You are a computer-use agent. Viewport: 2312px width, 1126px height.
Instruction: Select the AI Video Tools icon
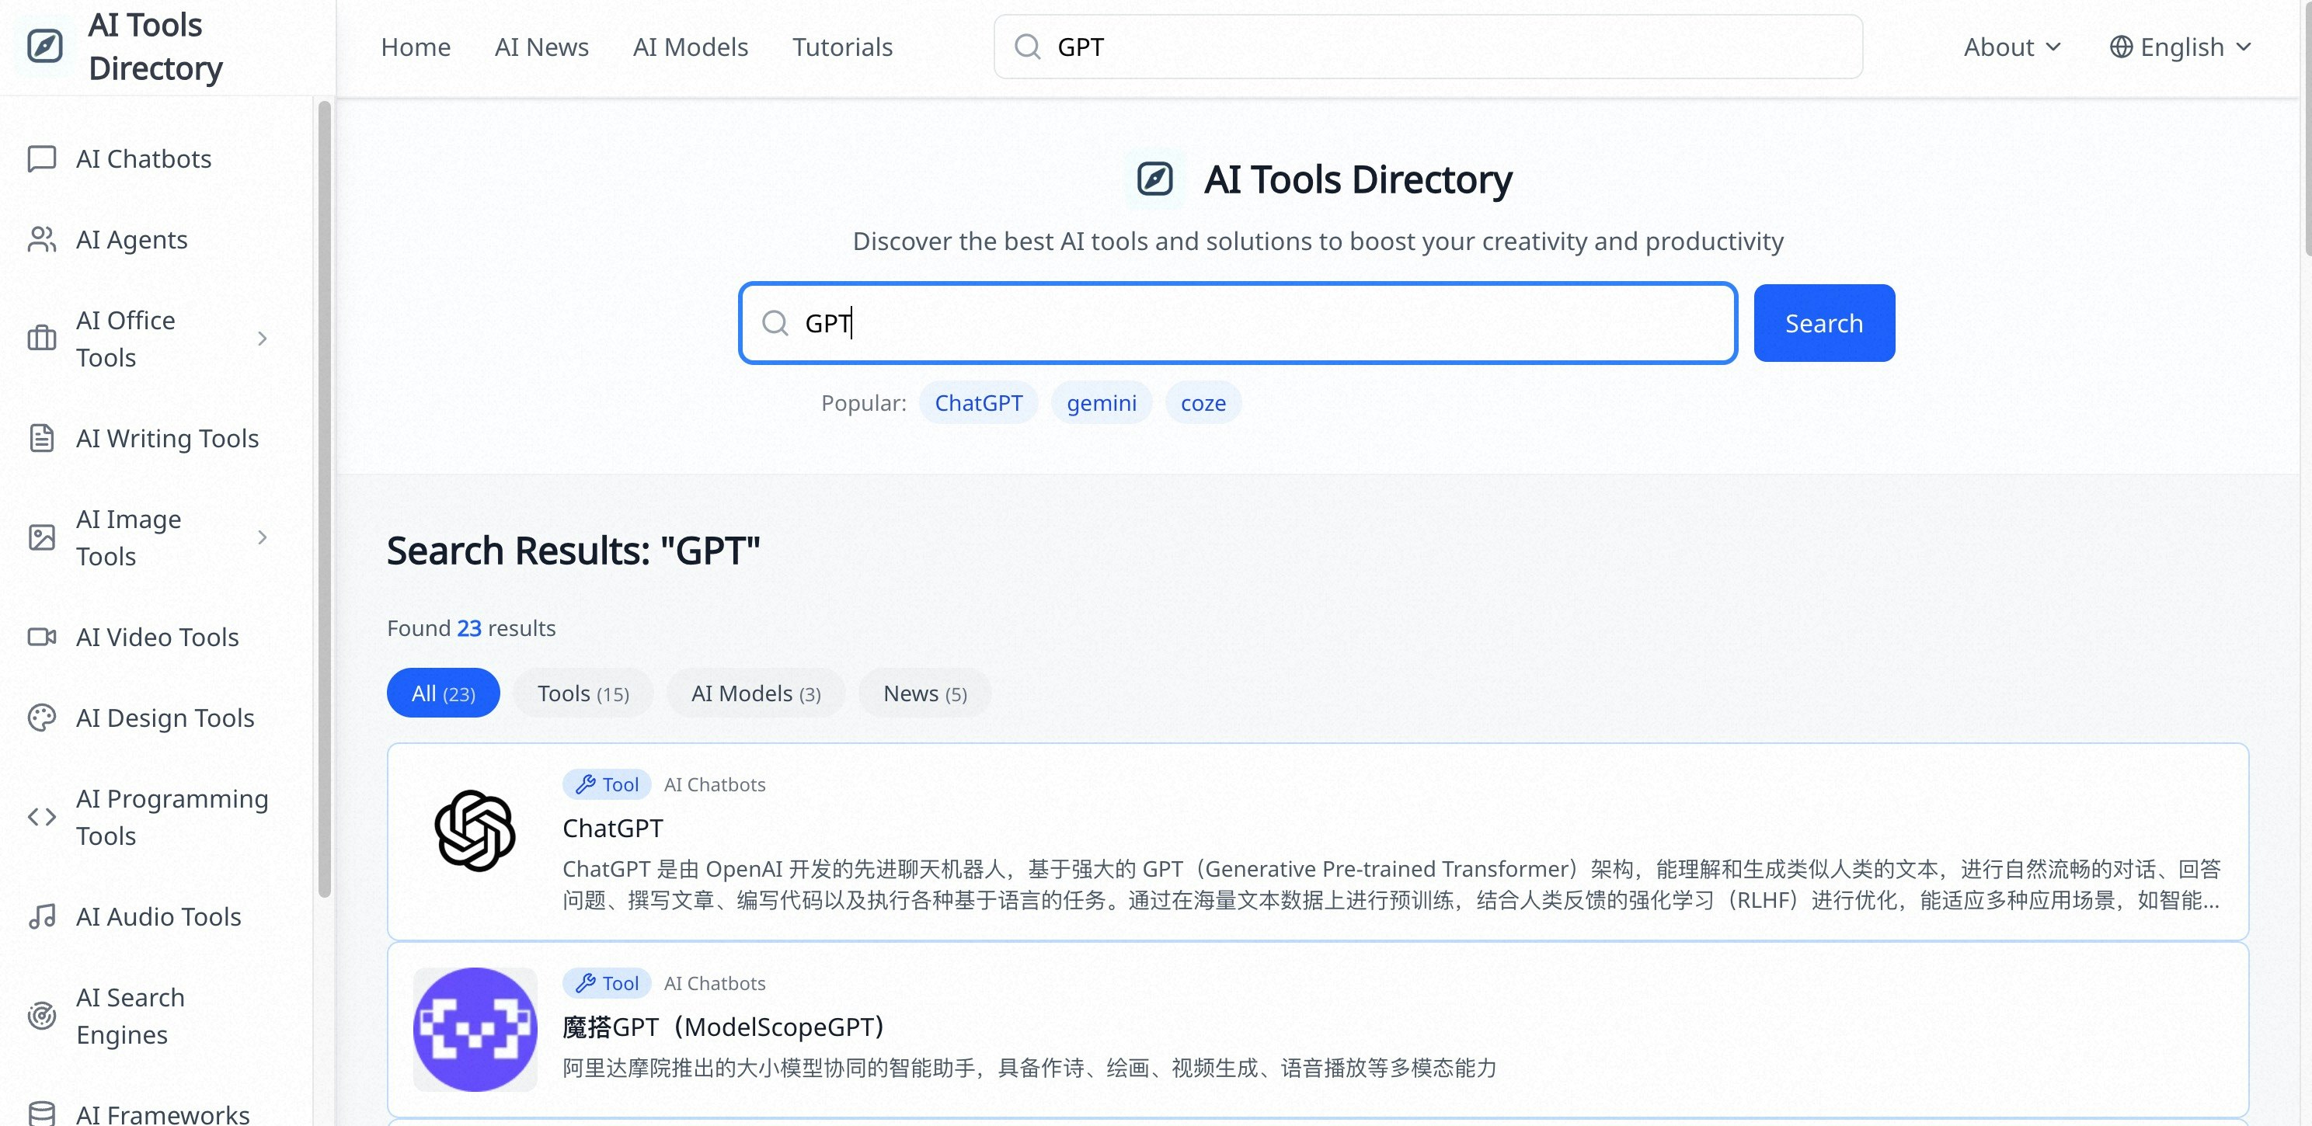click(41, 636)
